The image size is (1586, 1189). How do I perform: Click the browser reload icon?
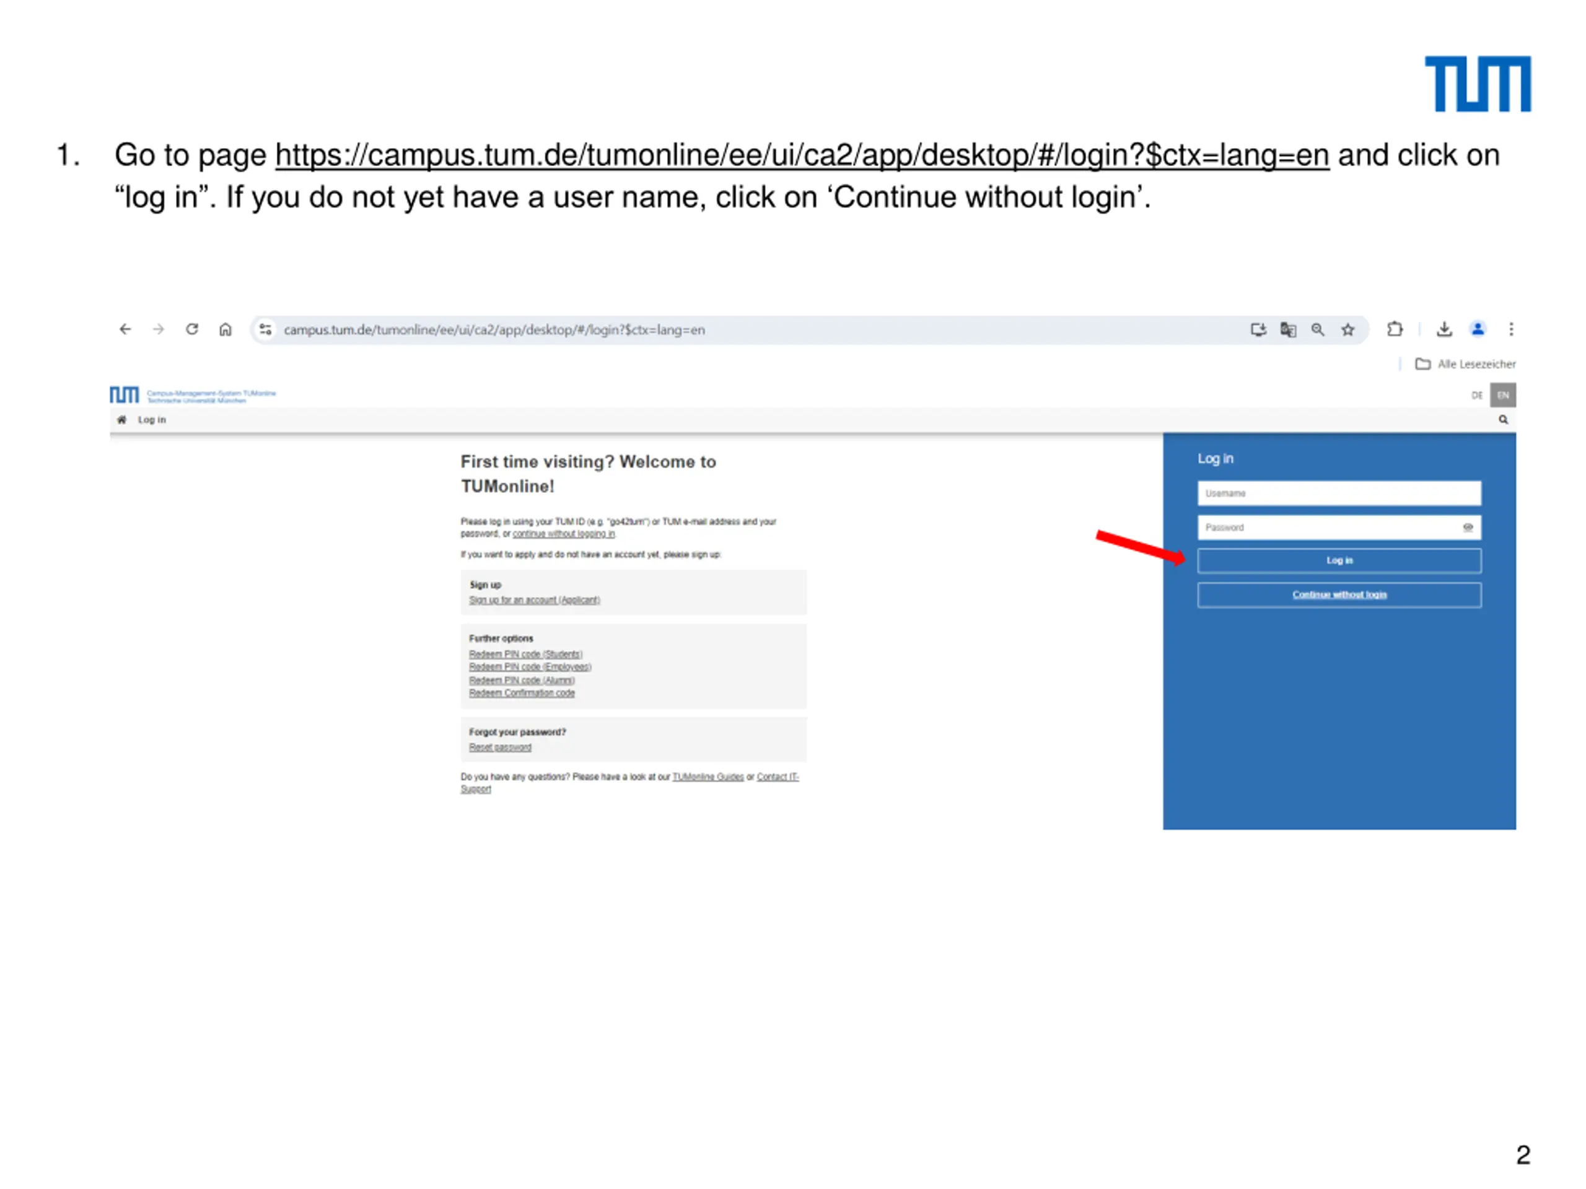point(191,329)
